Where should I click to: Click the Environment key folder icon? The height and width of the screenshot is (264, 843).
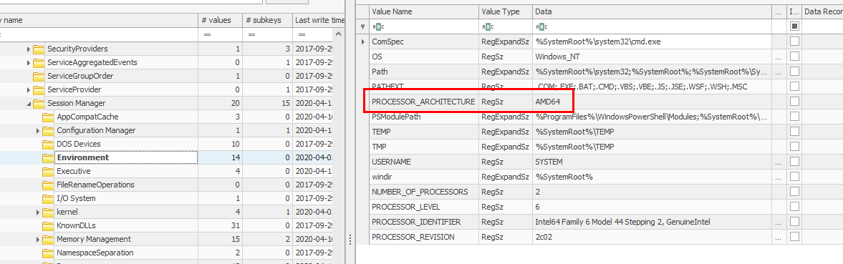(x=48, y=157)
